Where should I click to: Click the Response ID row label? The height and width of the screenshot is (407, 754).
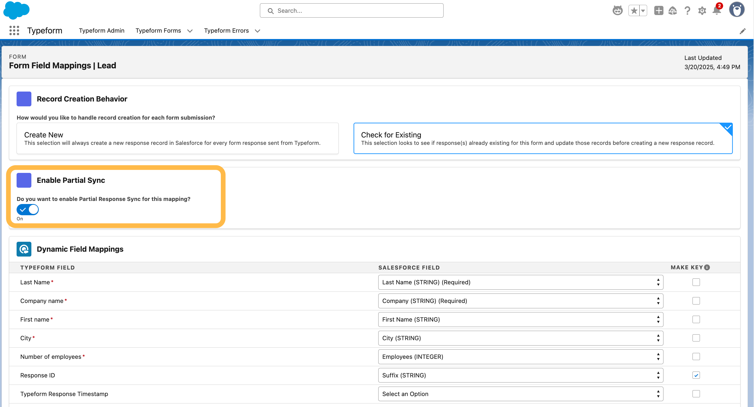[37, 375]
